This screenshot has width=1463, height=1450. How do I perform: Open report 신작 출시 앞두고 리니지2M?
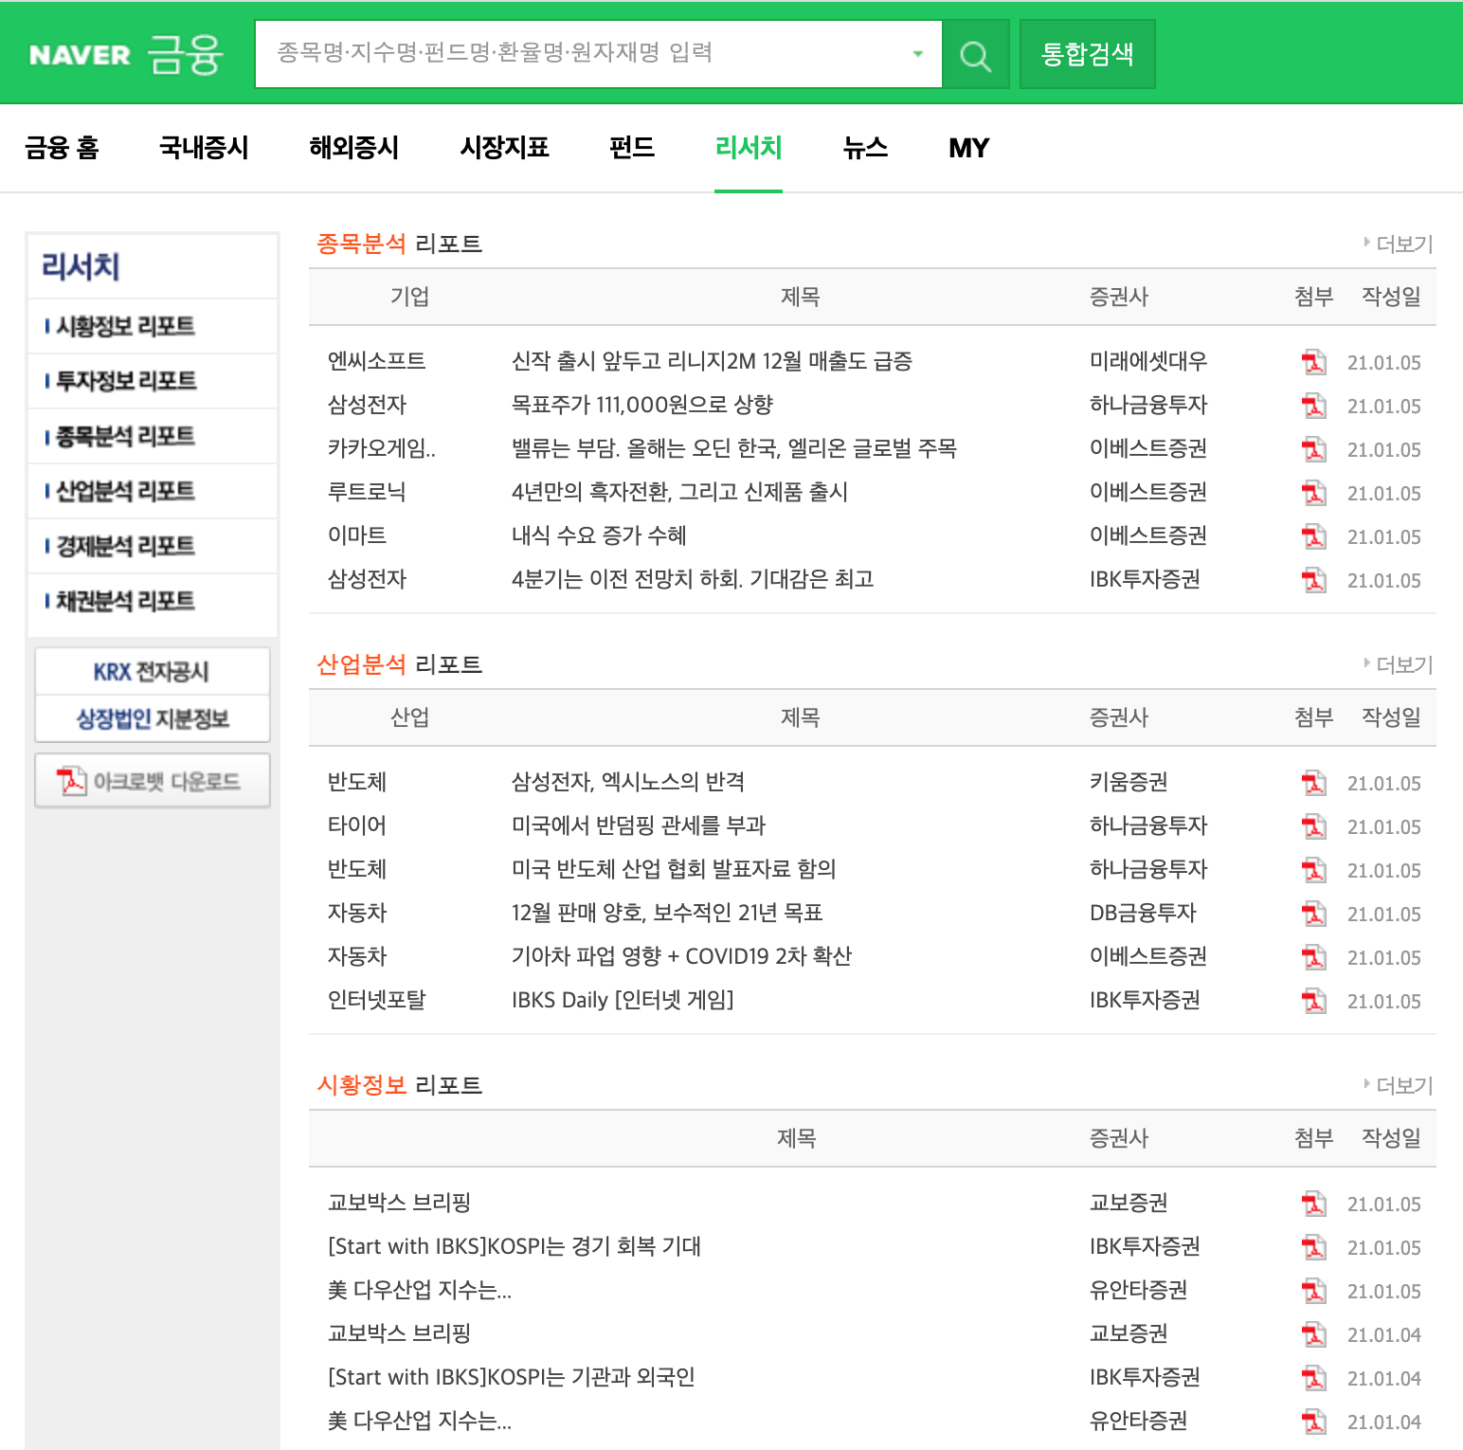click(712, 361)
